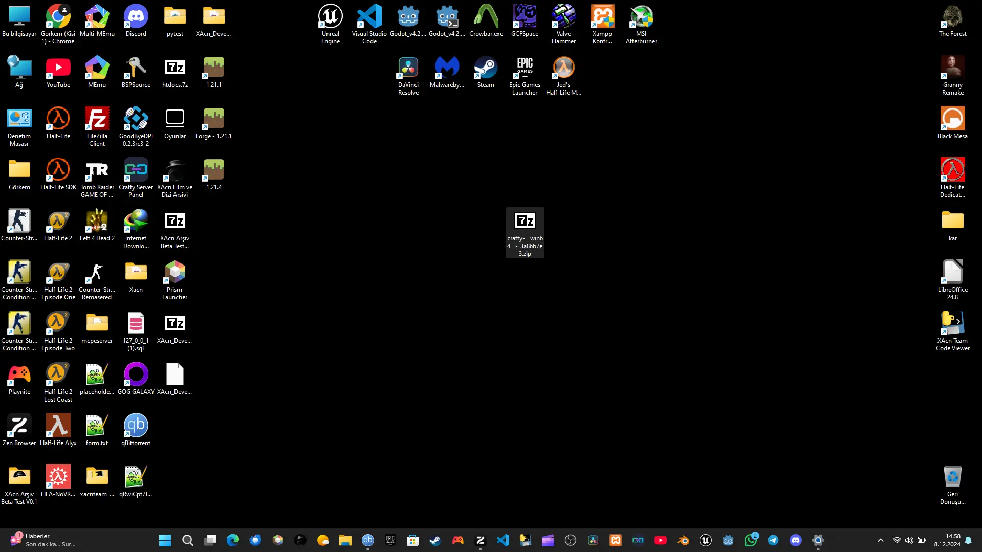Open Malwarebytes desktop shortcut
Screen dimensions: 982x552
pyautogui.click(x=447, y=72)
